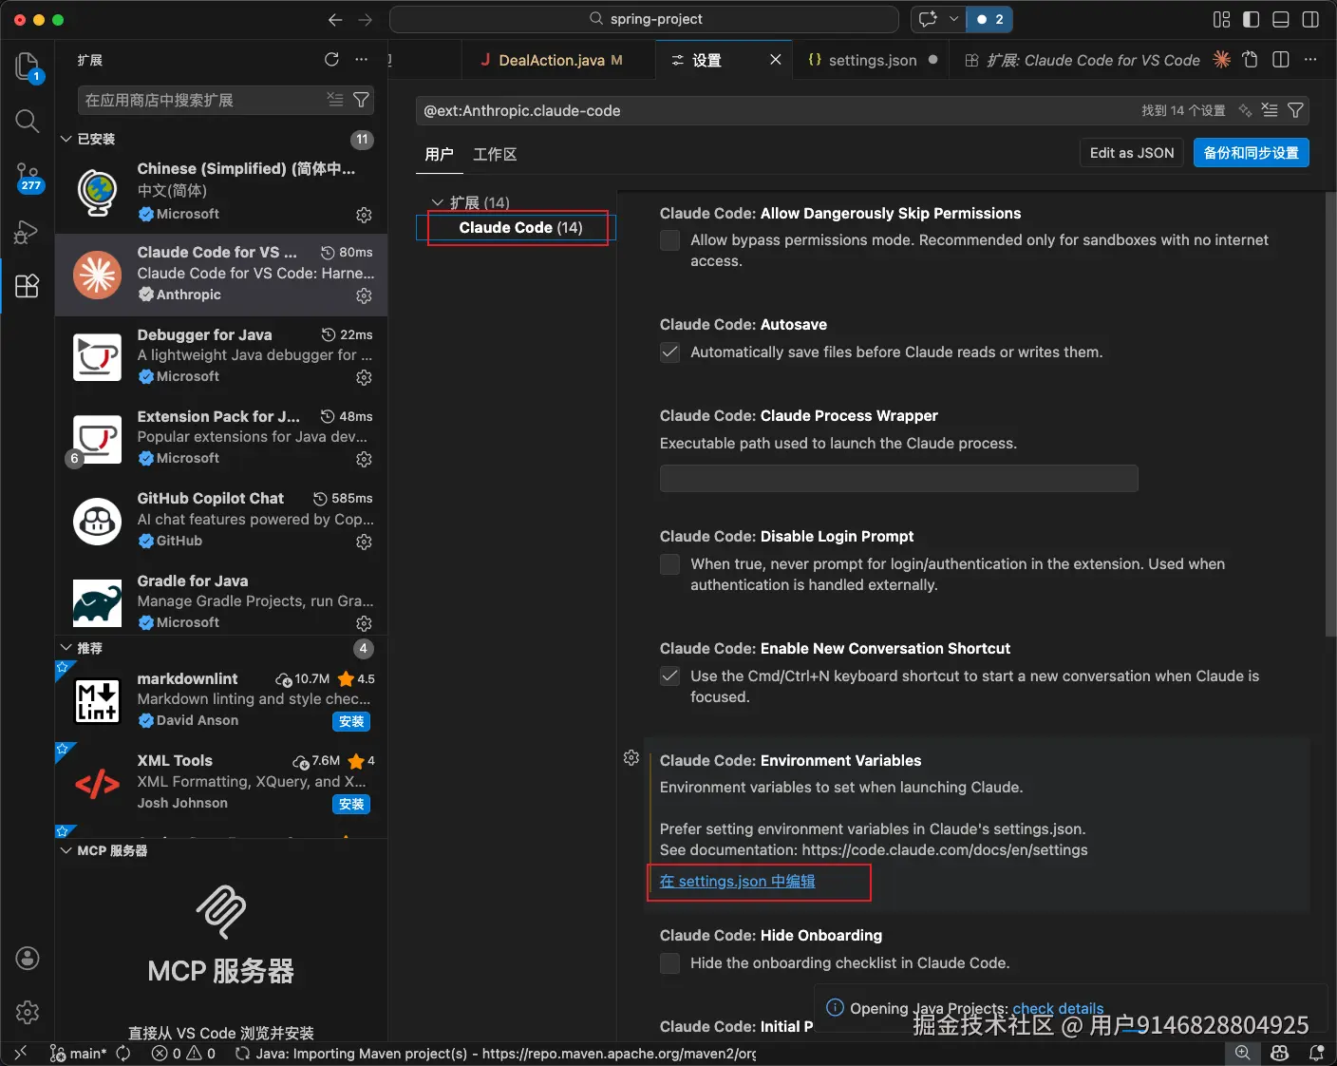
Task: Toggle the bottom panel layout icon
Action: pyautogui.click(x=1281, y=19)
